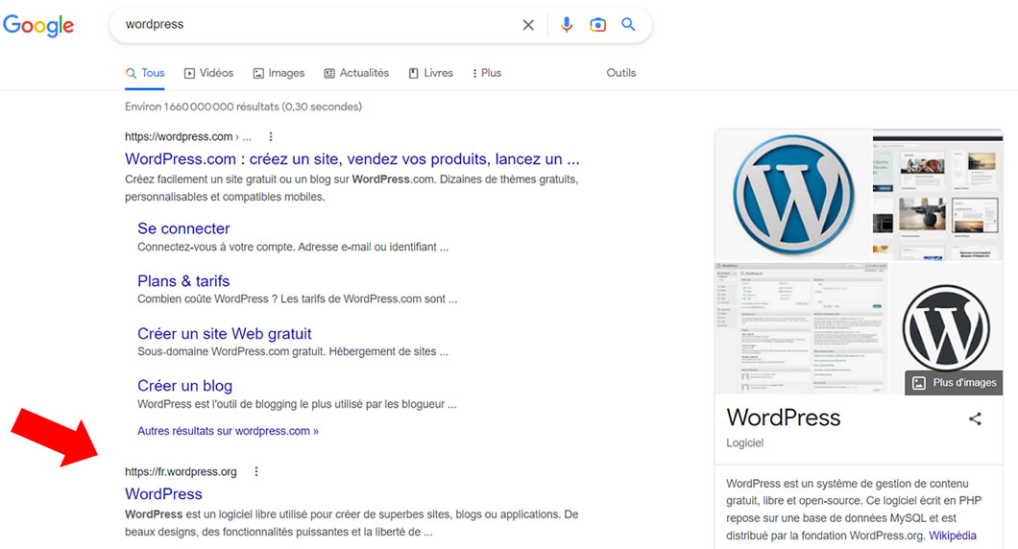This screenshot has width=1018, height=549.
Task: Open the Se connecter sitelink
Action: 183,228
